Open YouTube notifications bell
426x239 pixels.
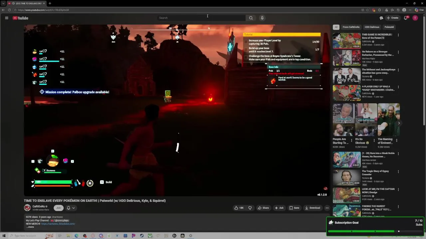click(406, 18)
